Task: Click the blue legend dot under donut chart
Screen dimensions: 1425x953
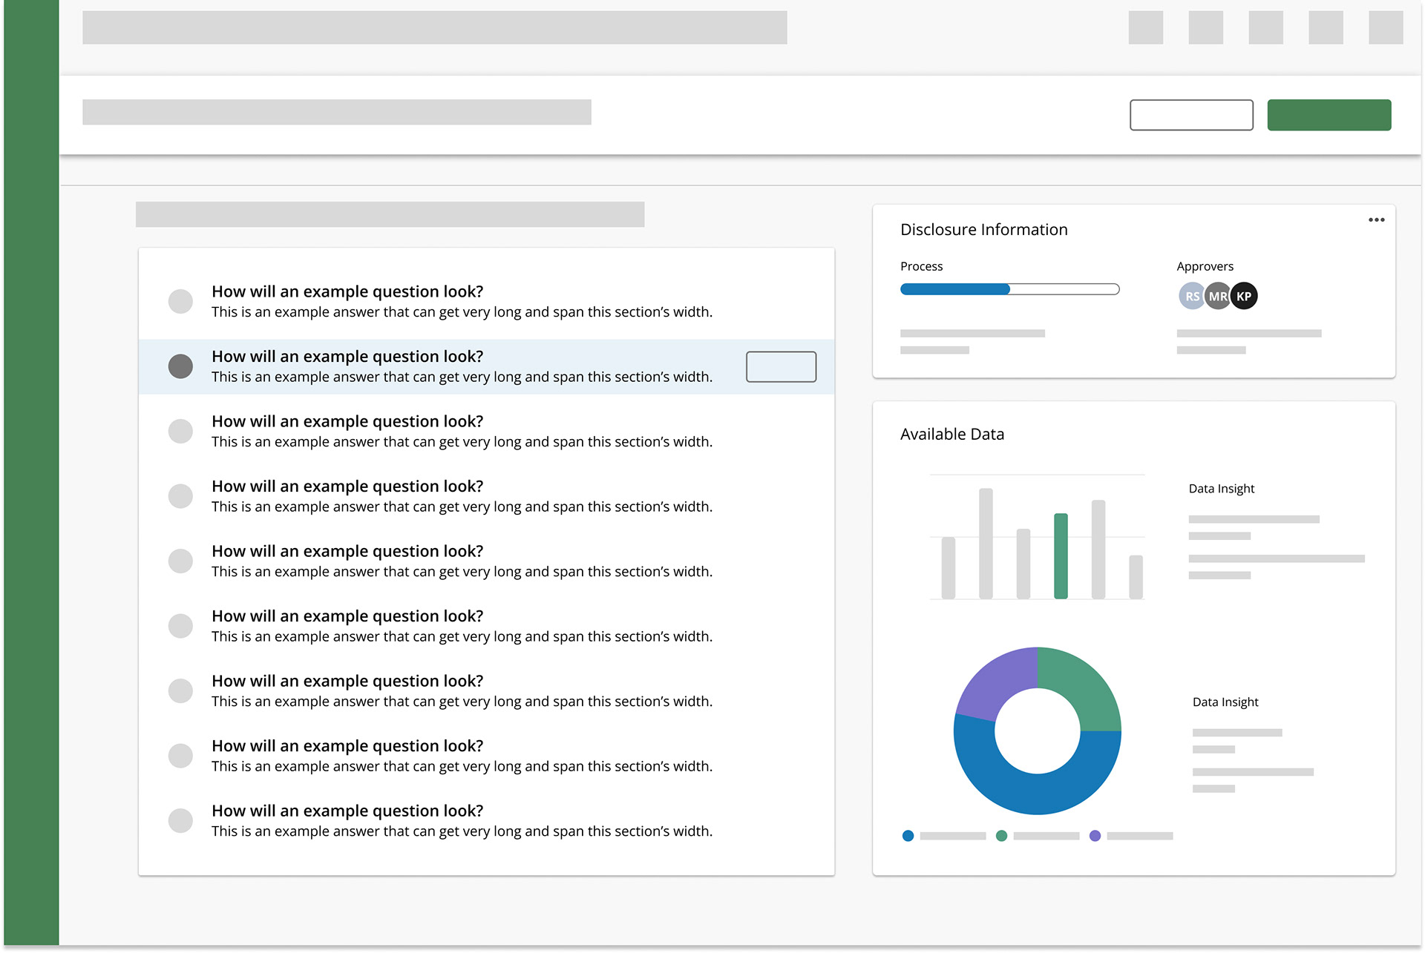Action: point(908,836)
